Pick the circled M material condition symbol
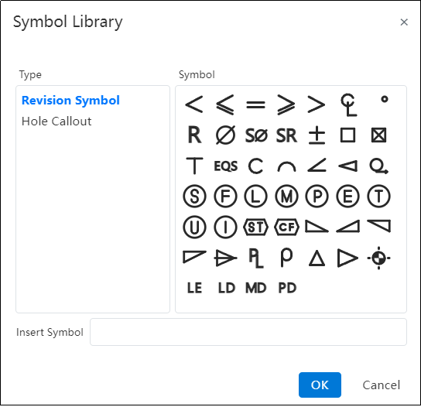 [x=286, y=197]
